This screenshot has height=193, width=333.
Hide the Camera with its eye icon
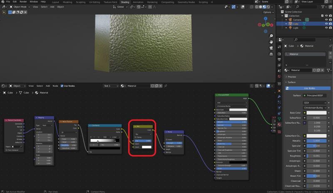326,20
